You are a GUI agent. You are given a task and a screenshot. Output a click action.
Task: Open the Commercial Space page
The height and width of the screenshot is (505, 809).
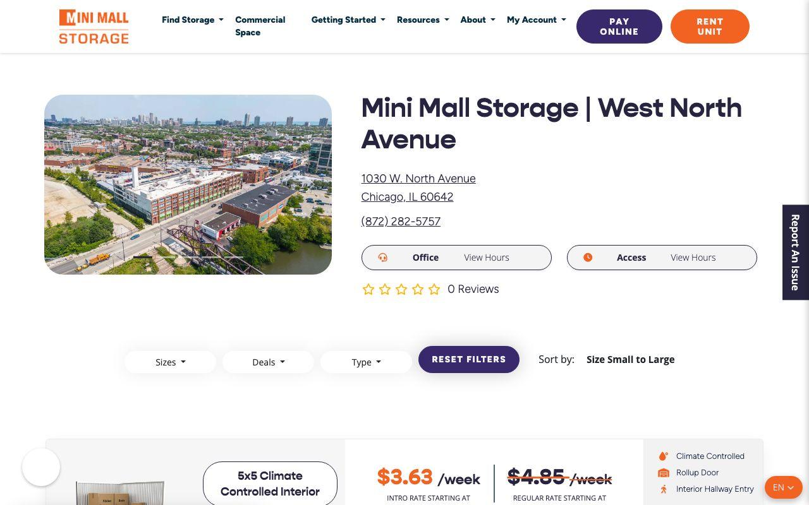pyautogui.click(x=260, y=26)
